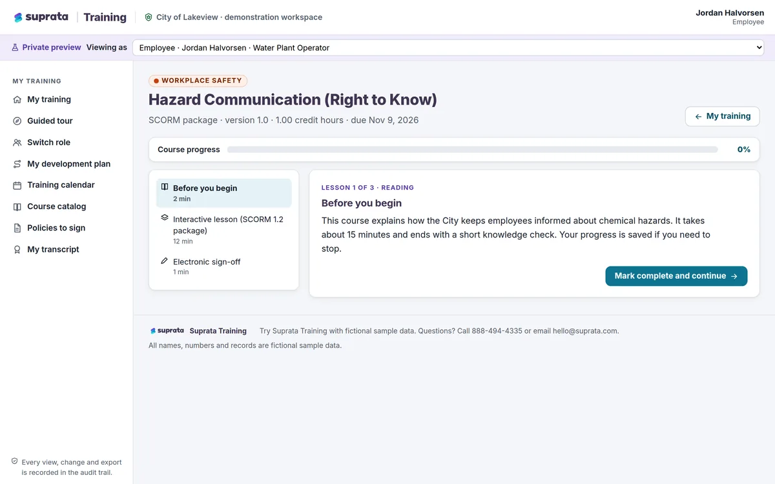Click the layers icon on Interactive lesson

click(x=165, y=218)
